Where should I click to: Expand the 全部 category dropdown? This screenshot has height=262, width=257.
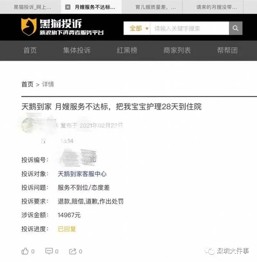(137, 28)
